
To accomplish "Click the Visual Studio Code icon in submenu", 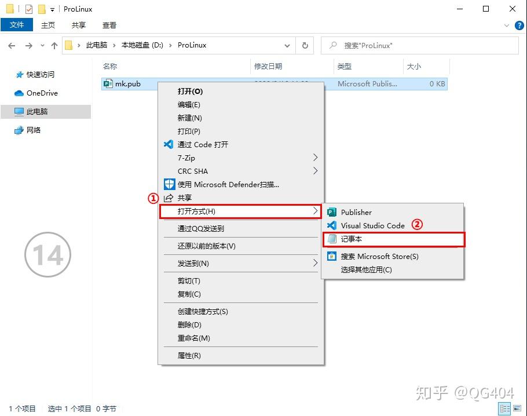I will tap(332, 225).
